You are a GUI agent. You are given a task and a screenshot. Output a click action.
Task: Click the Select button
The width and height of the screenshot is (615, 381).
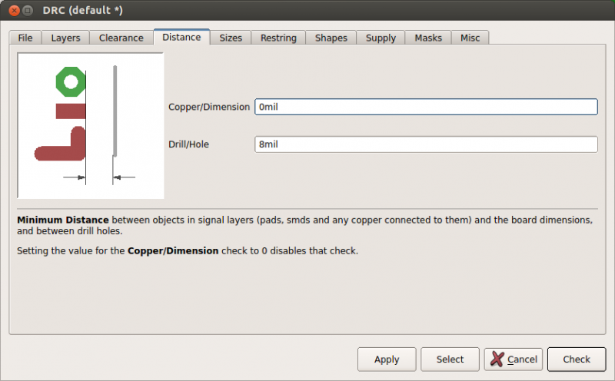[x=450, y=359]
